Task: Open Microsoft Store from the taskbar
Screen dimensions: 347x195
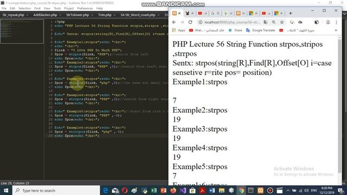Action: click(x=192, y=190)
